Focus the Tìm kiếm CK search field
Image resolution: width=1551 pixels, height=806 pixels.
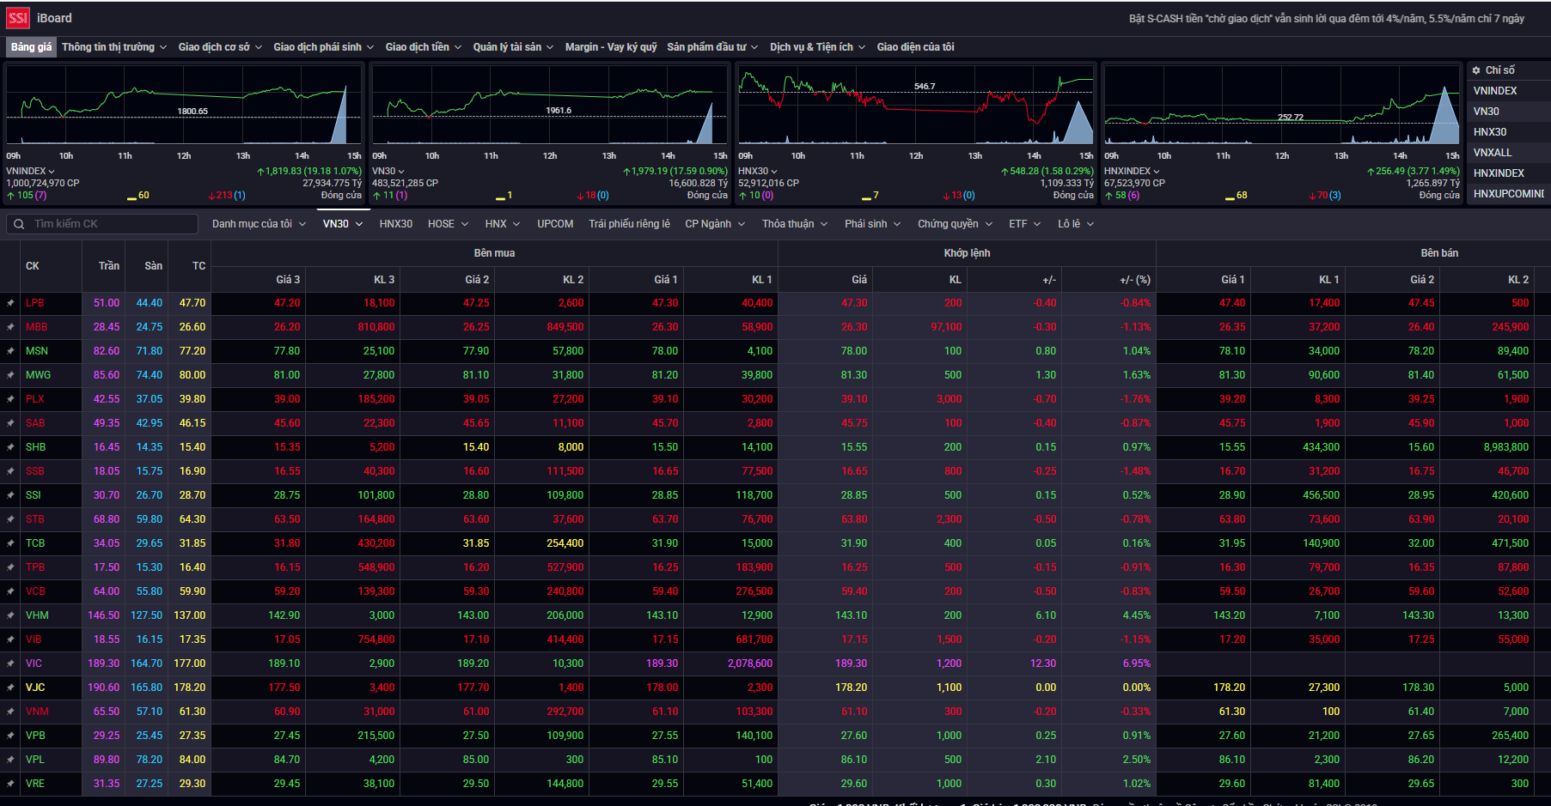pos(112,224)
